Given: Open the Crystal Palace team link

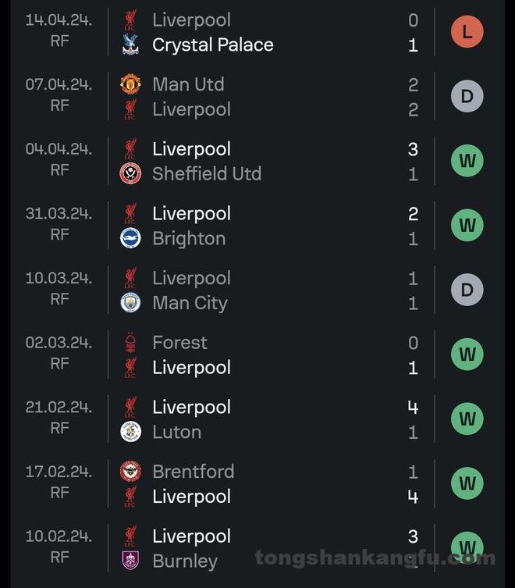Looking at the screenshot, I should pyautogui.click(x=212, y=45).
